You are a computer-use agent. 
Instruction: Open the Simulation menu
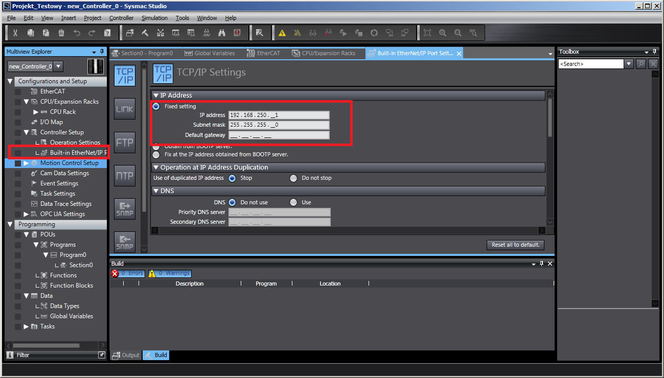[x=154, y=18]
